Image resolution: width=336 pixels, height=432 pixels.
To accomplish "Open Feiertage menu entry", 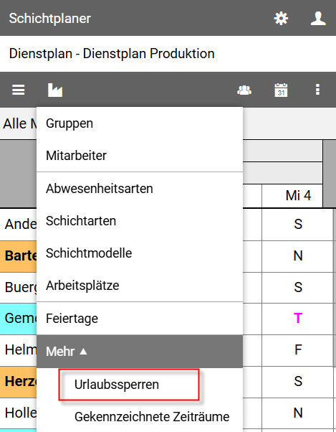I will (140, 319).
